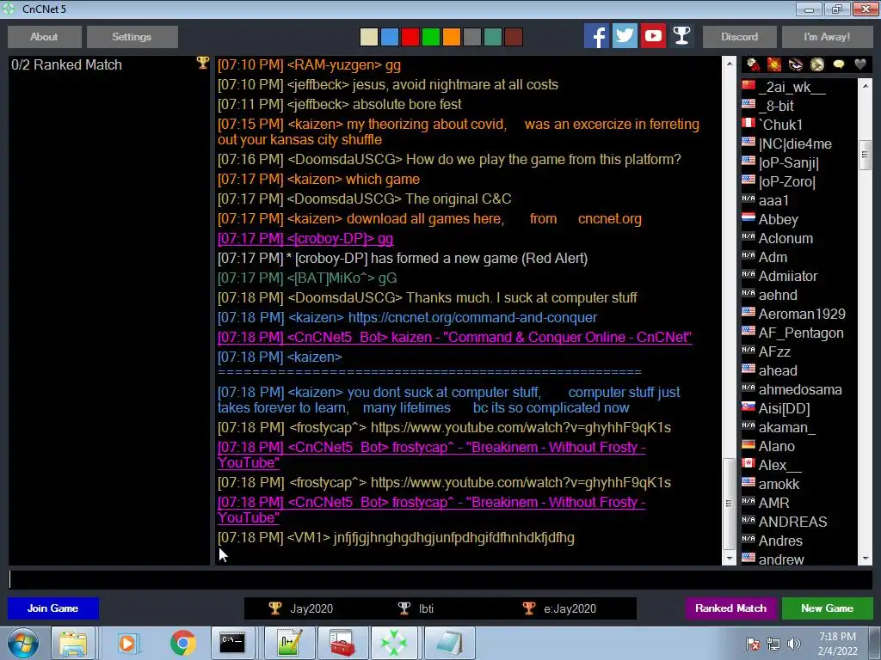Open the Command Prompt taskbar icon
The height and width of the screenshot is (660, 881).
click(232, 643)
